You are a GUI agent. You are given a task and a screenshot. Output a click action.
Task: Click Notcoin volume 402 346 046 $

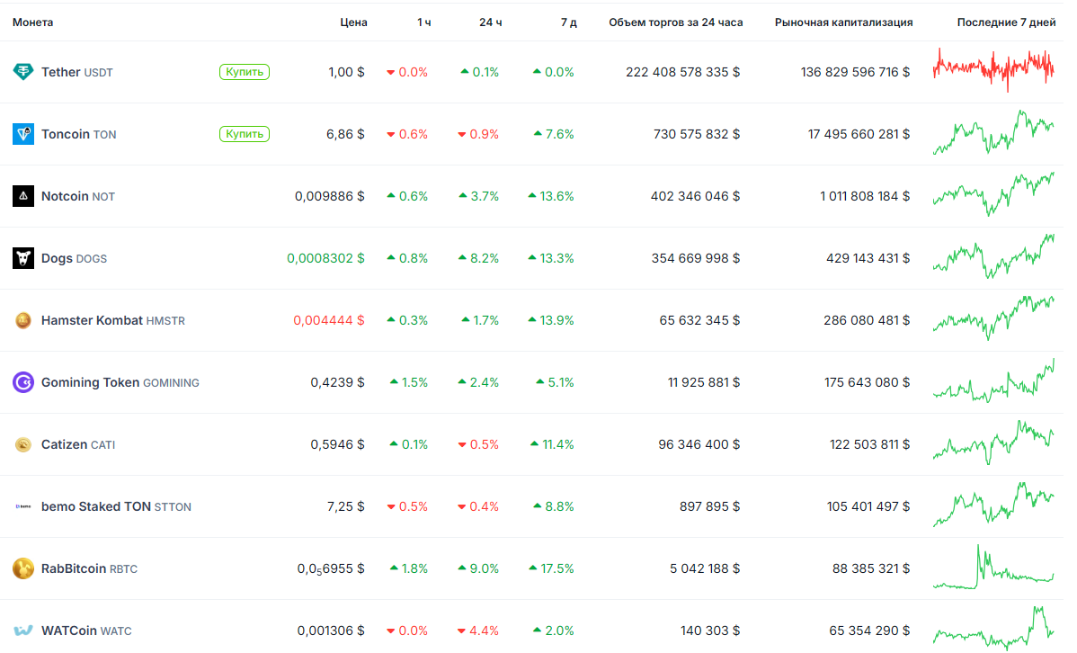(x=695, y=197)
